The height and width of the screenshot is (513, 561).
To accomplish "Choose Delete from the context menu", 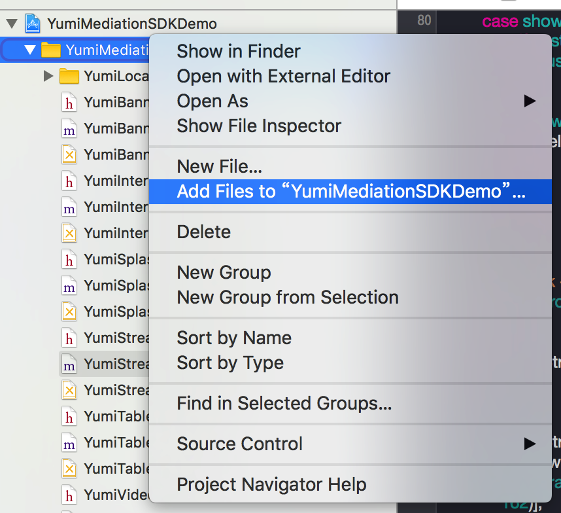I will tap(350, 232).
